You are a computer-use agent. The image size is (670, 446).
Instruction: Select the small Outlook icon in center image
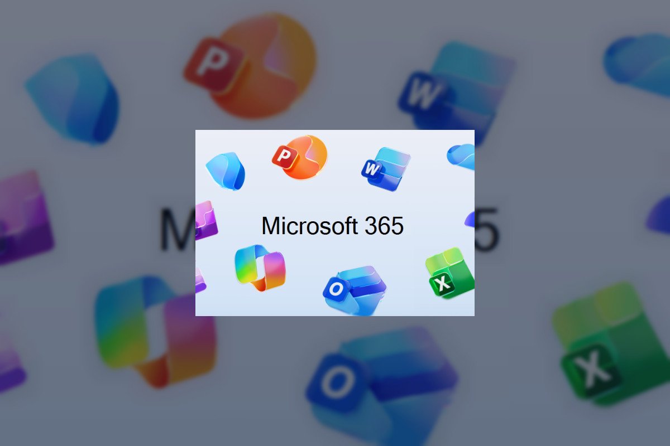[355, 290]
